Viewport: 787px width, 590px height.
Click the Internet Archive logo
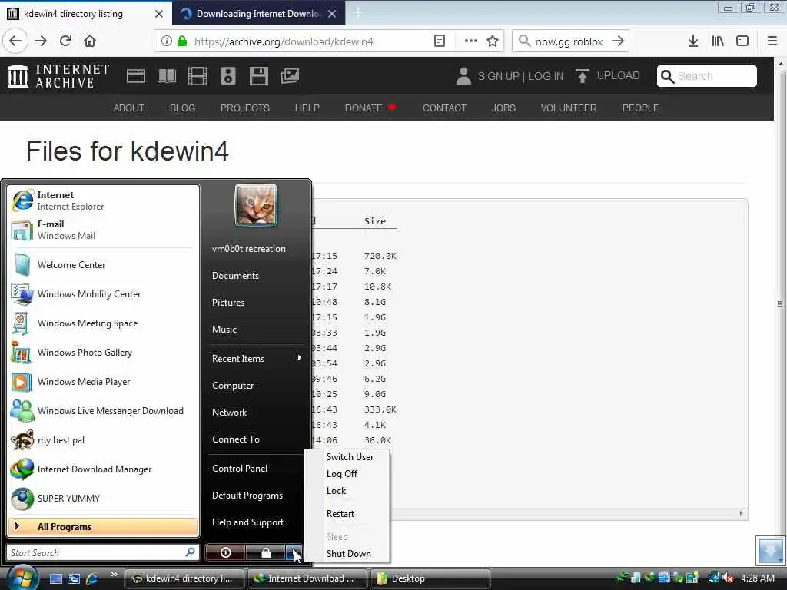coord(58,76)
